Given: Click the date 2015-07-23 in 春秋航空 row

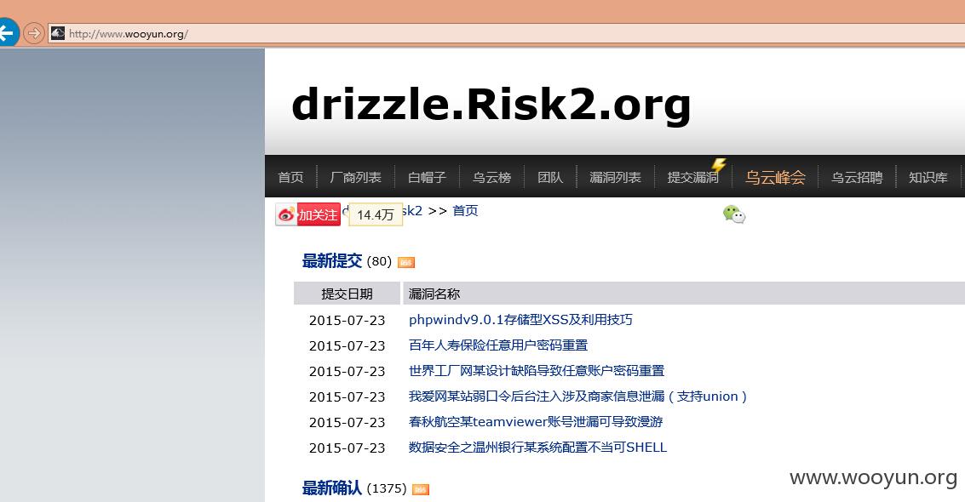Looking at the screenshot, I should coord(348,423).
